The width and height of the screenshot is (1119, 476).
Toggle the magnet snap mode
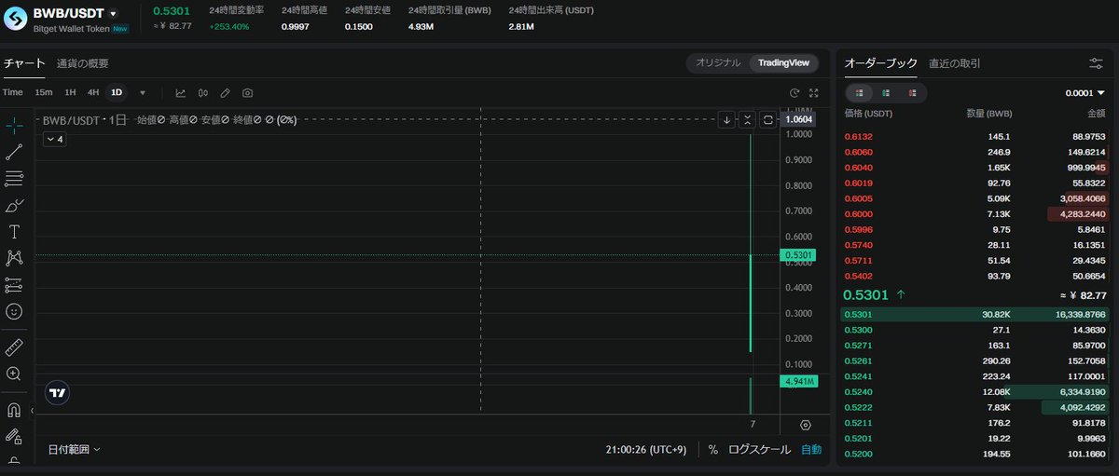[x=14, y=409]
